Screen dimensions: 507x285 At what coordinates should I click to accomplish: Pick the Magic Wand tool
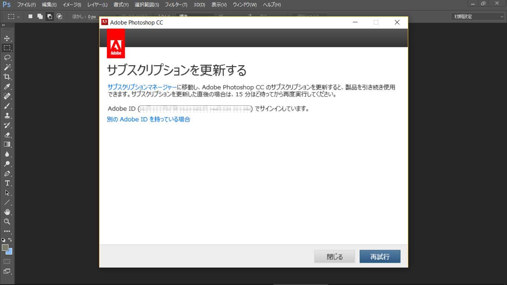pos(7,67)
